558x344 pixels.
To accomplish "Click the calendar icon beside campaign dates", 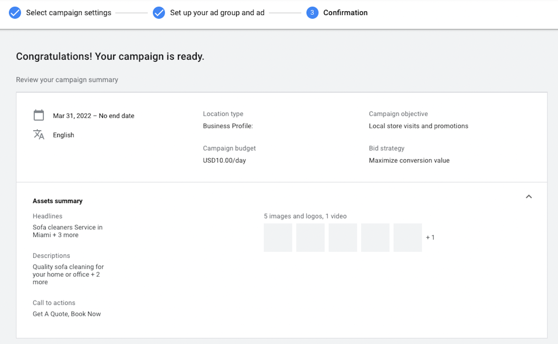I will (x=39, y=115).
